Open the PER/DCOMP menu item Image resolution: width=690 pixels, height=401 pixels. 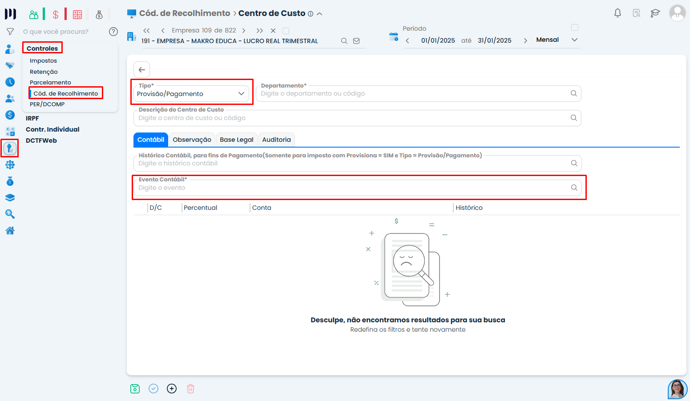(x=47, y=104)
